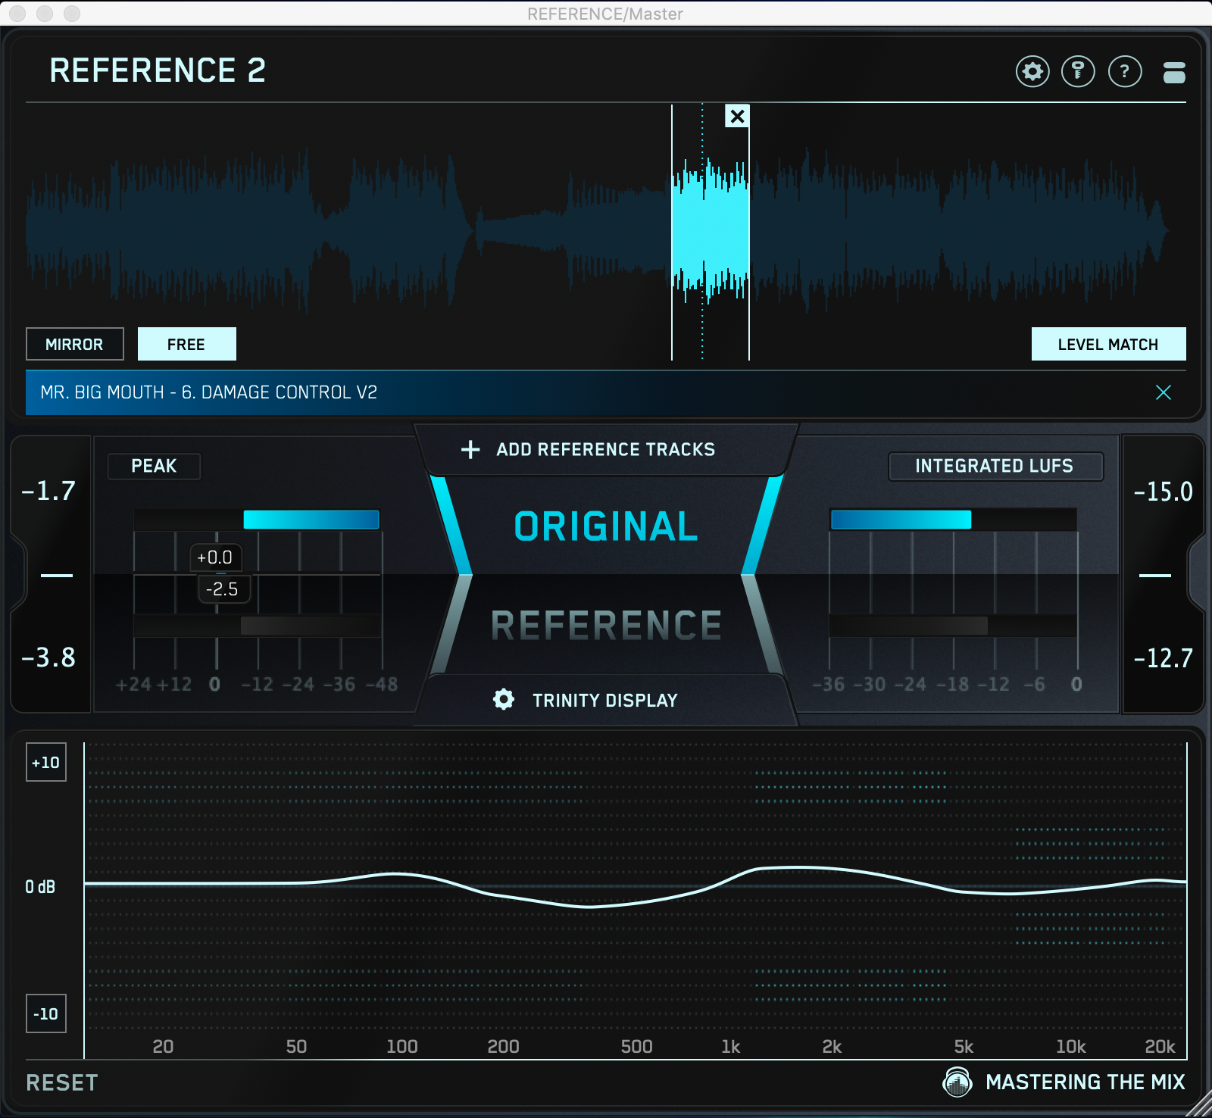Click ADD REFERENCE TRACKS

point(606,449)
